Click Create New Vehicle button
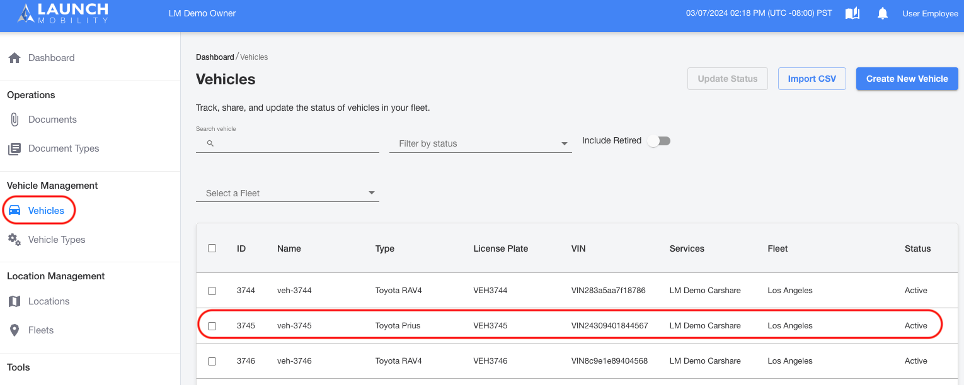The height and width of the screenshot is (385, 964). [907, 79]
